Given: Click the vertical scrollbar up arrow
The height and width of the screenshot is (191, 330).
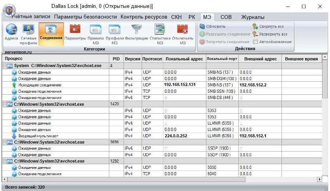Looking at the screenshot, I should (325, 57).
